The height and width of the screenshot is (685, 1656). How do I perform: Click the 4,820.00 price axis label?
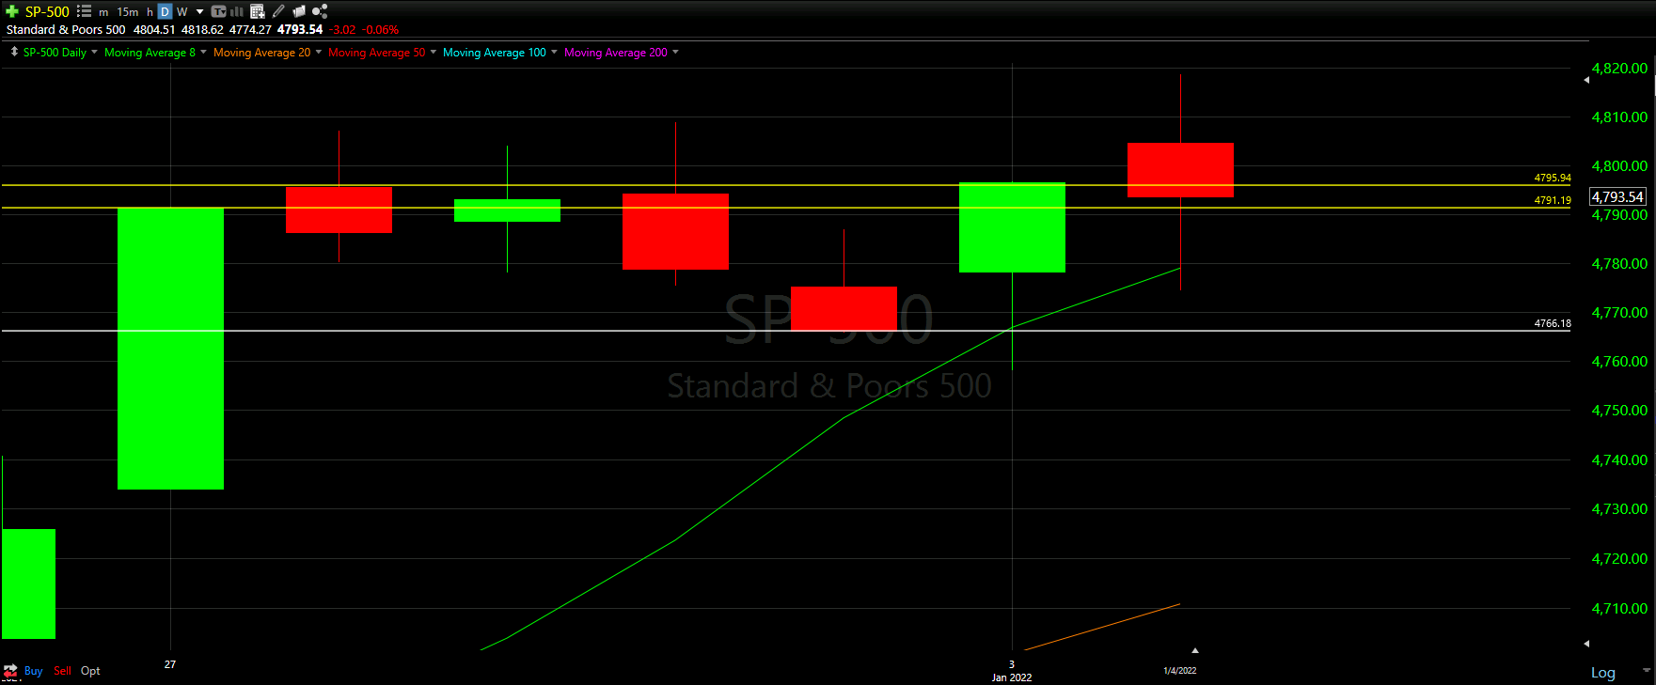[x=1619, y=69]
